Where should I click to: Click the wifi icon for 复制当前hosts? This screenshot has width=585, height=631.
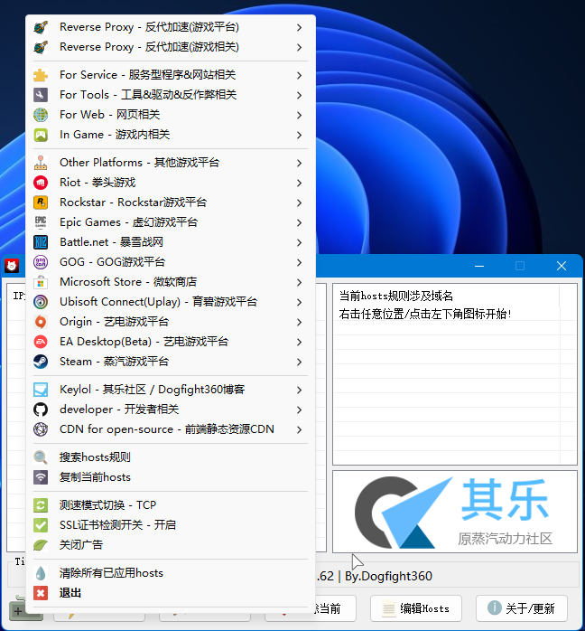pos(41,477)
